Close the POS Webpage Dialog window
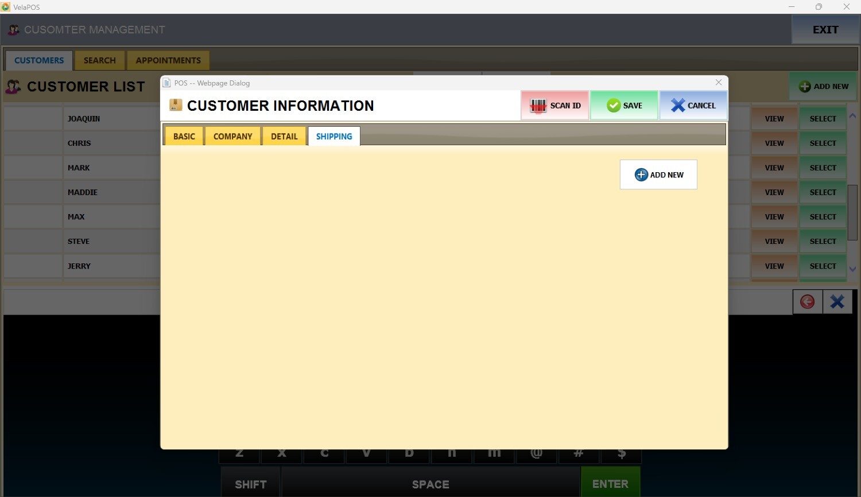This screenshot has width=861, height=497. 718,83
